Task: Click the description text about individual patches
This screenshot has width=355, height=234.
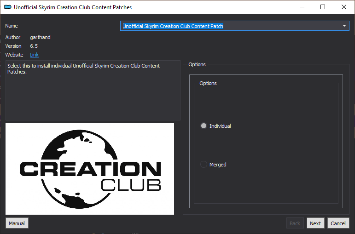Action: (83, 69)
